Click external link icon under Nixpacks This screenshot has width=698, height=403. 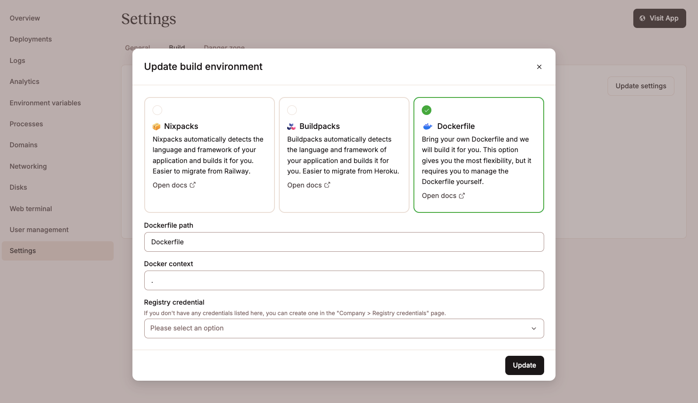point(193,185)
